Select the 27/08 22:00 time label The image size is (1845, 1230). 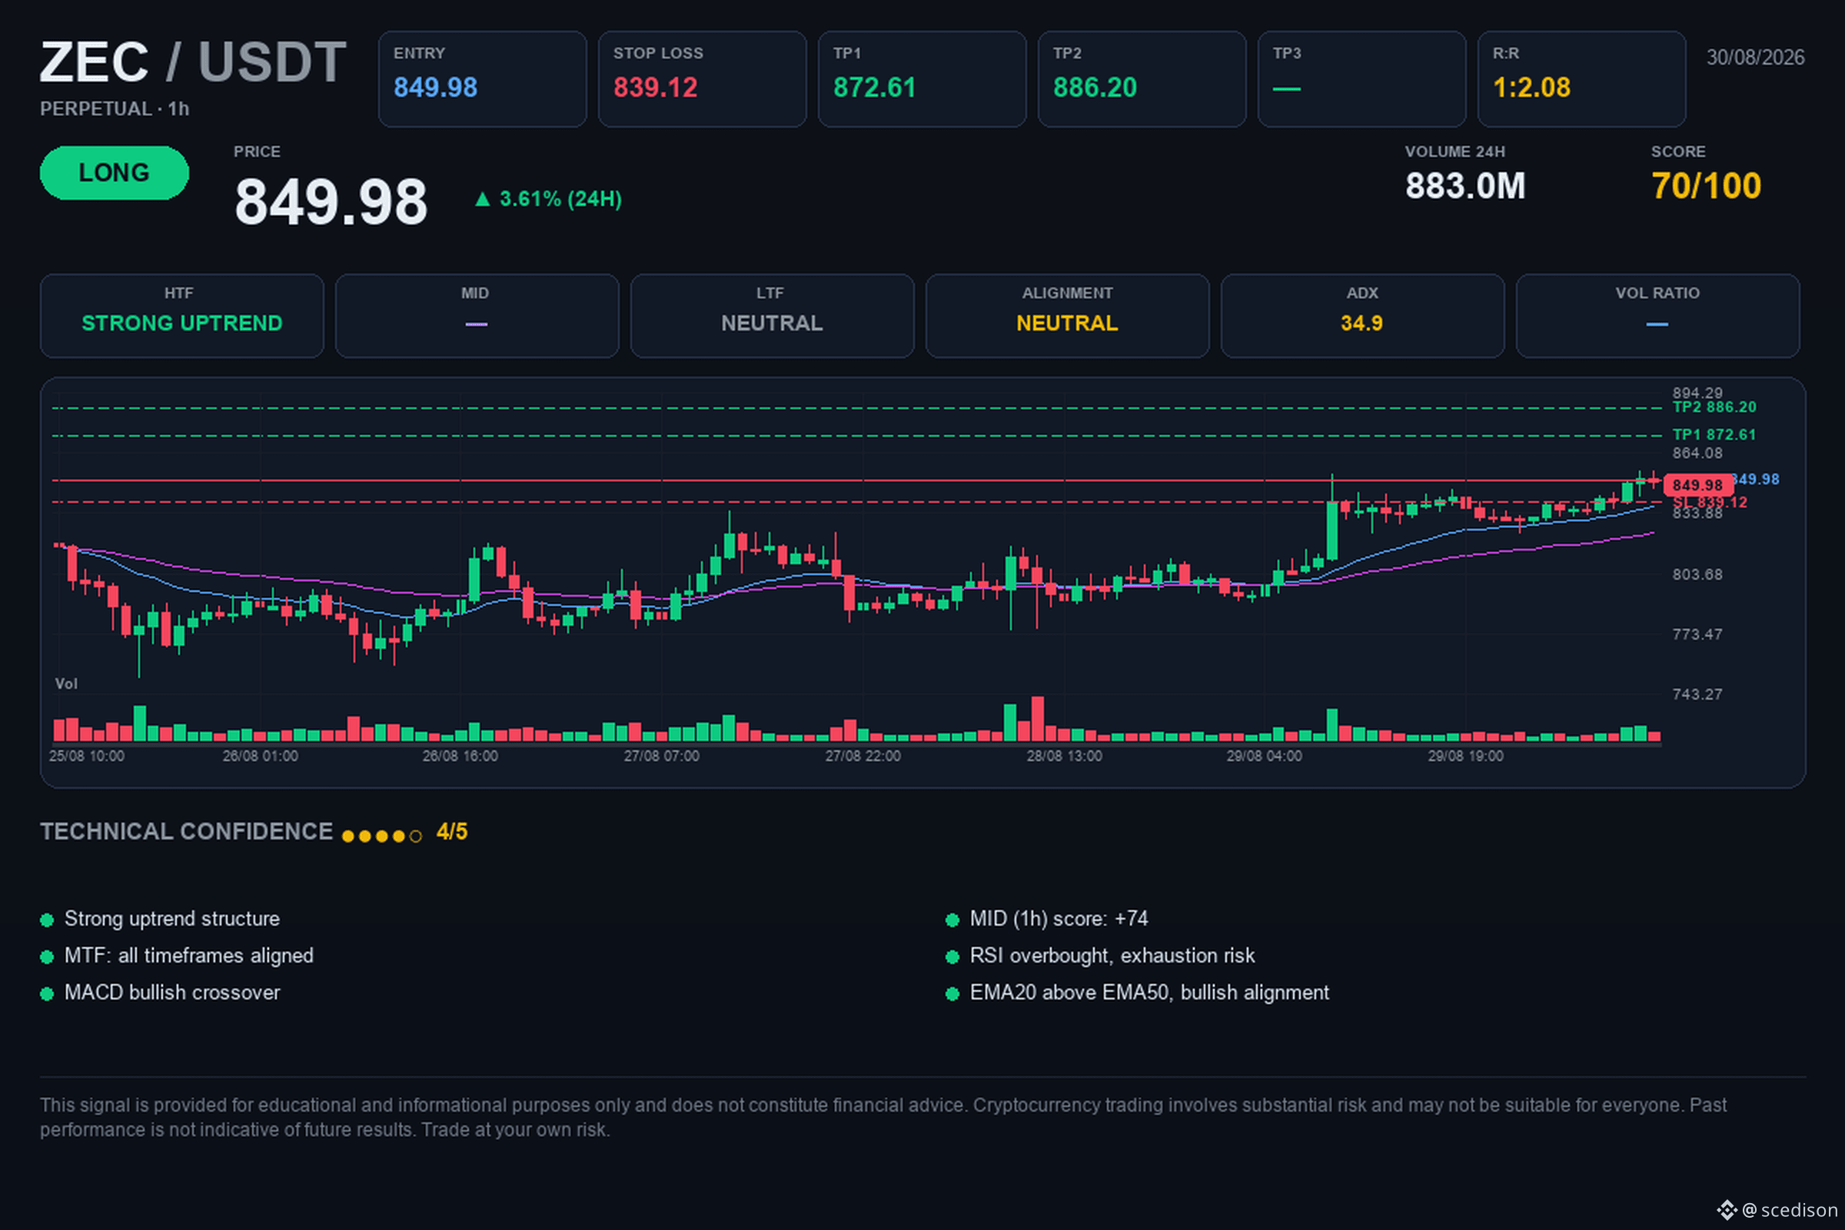(x=863, y=756)
